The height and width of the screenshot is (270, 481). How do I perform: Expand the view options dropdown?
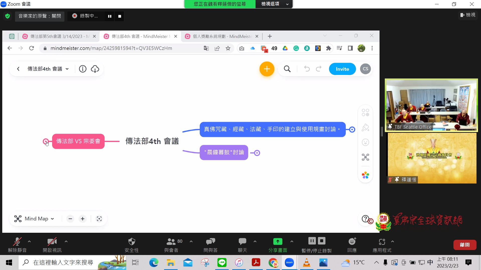coord(274,4)
